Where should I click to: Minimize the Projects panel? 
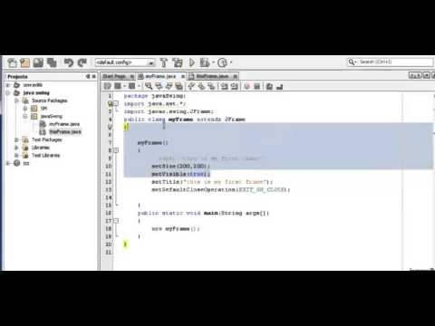(88, 76)
